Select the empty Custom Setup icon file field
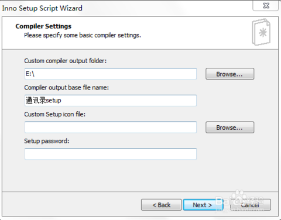 [111, 128]
